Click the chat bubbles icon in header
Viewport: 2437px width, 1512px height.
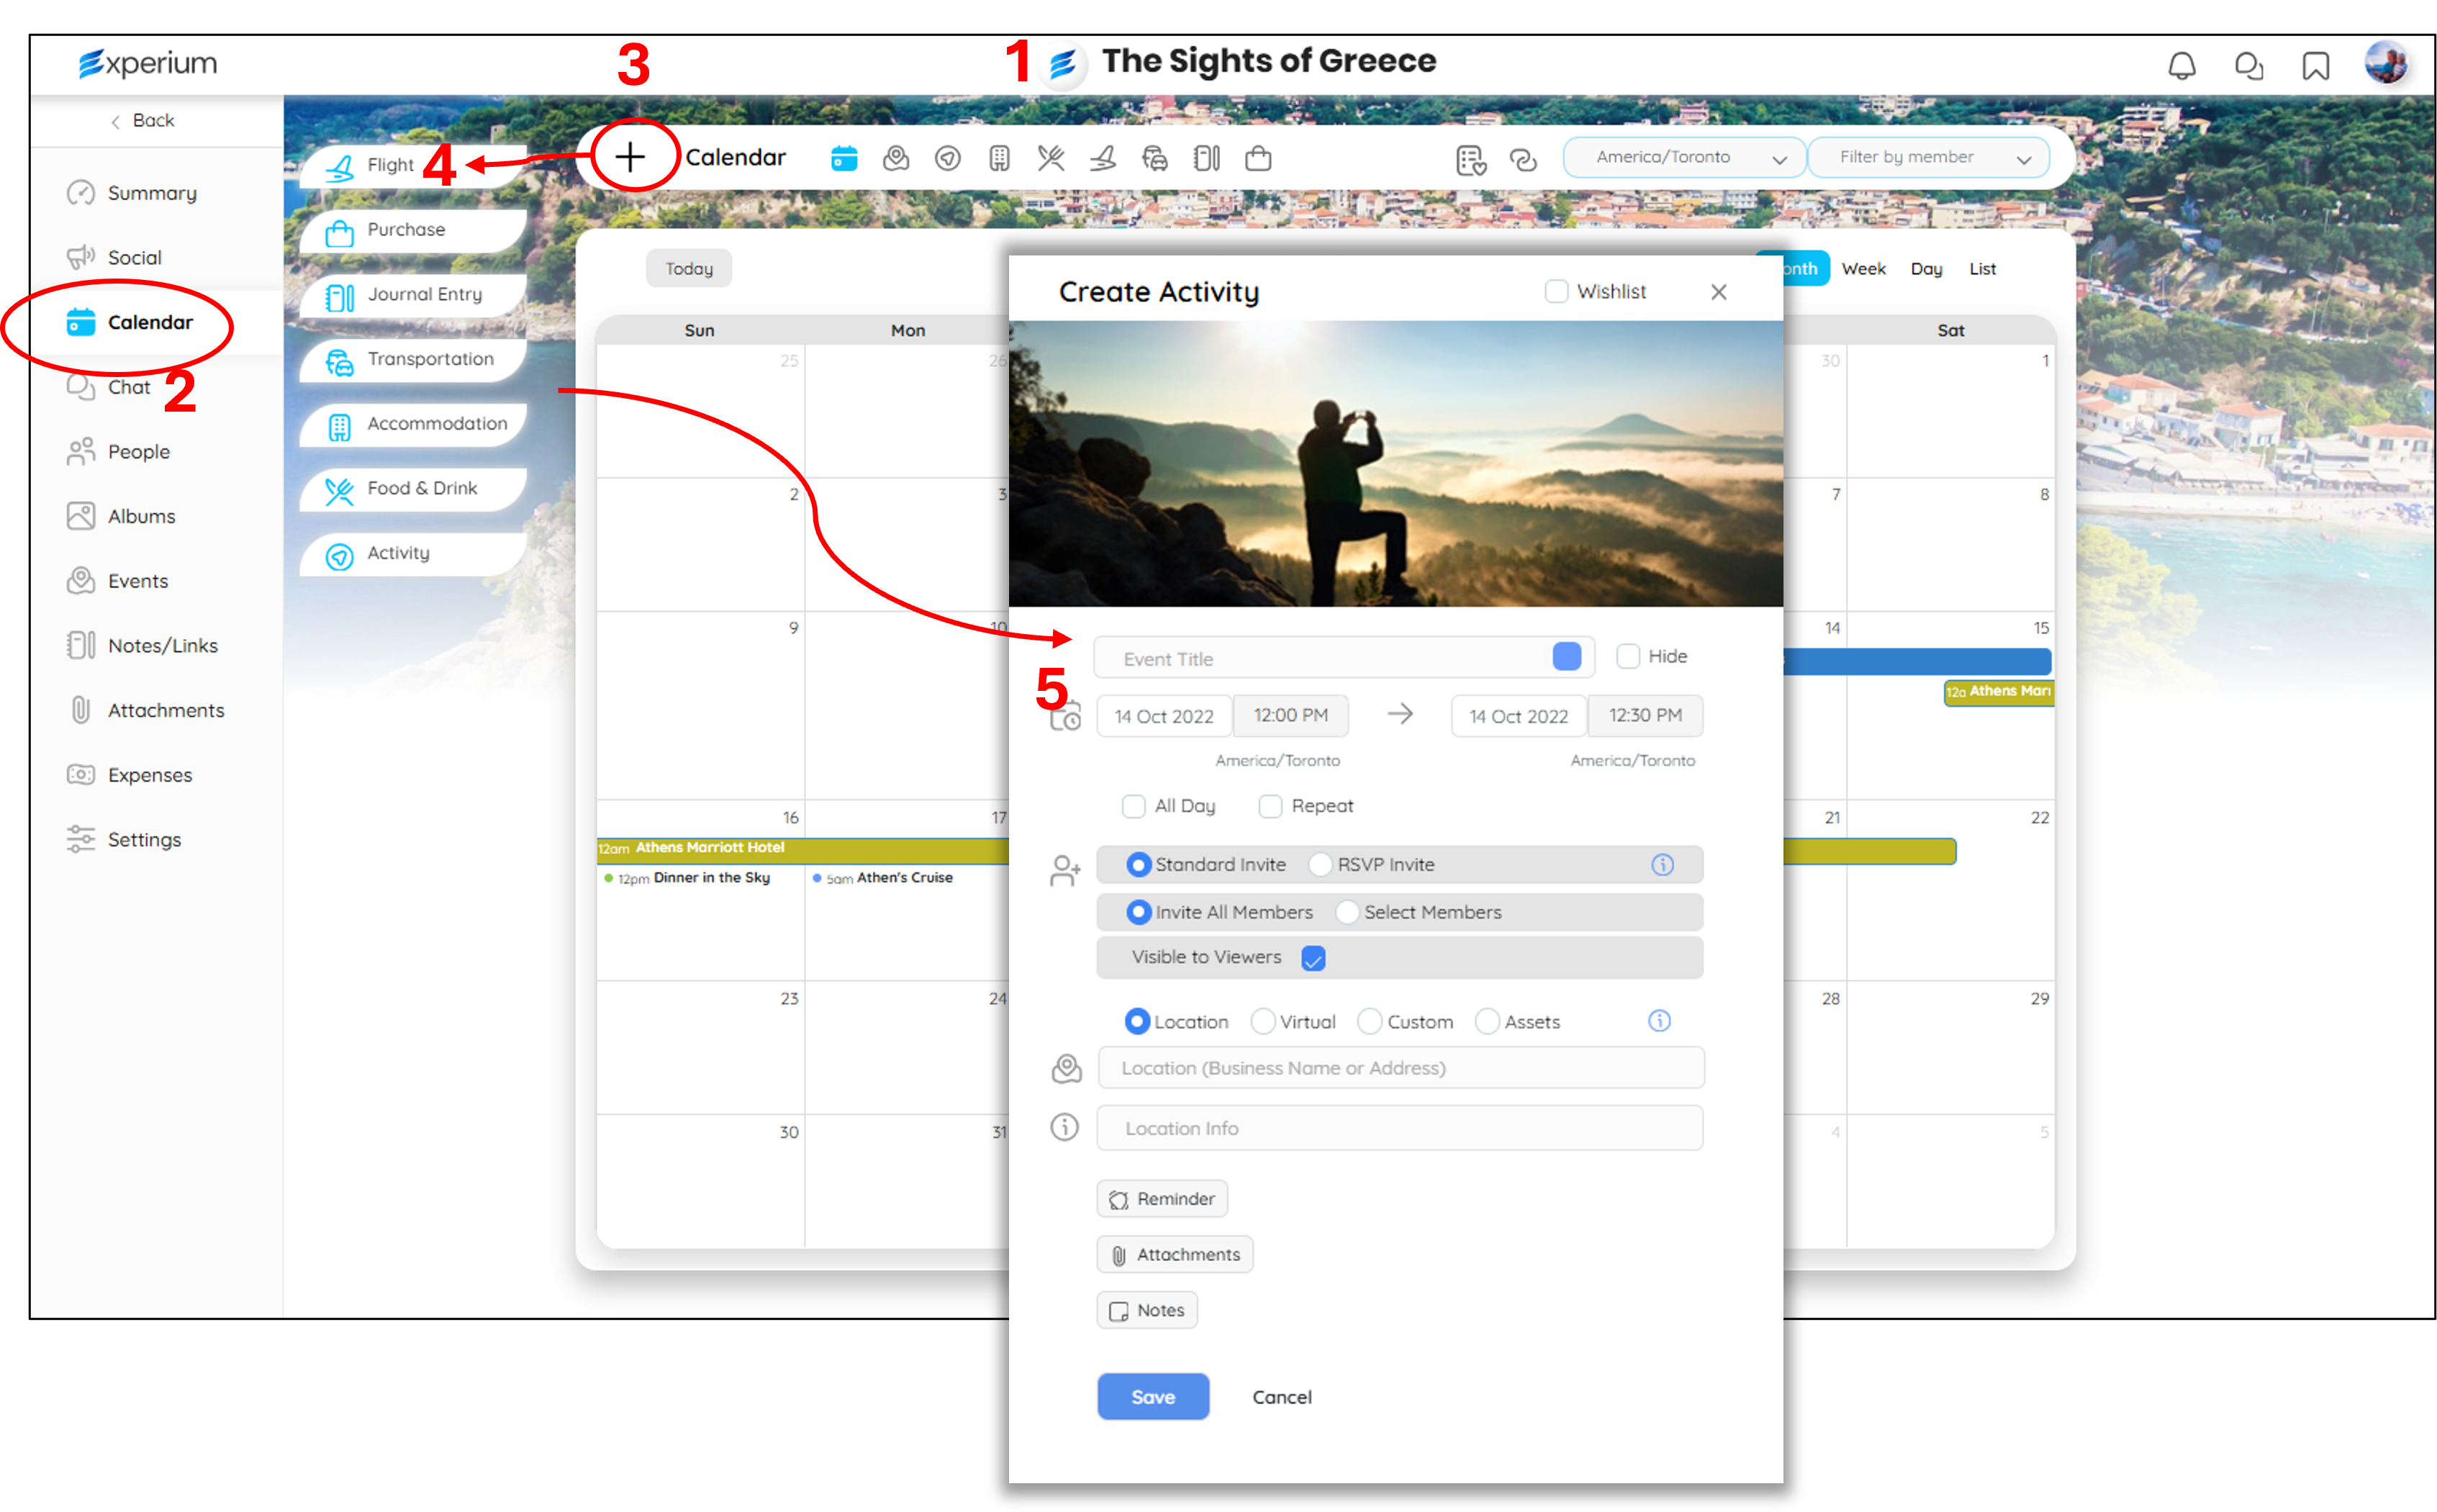tap(2248, 66)
